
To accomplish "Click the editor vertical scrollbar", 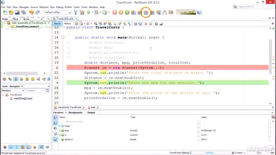I will coord(270,57).
